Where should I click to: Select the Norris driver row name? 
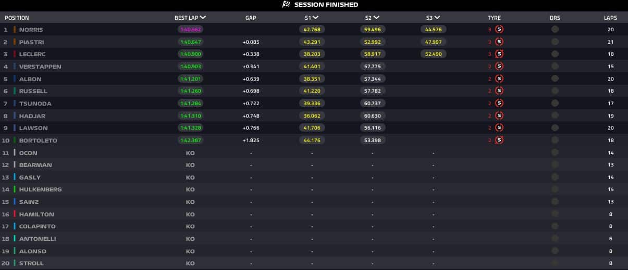31,30
